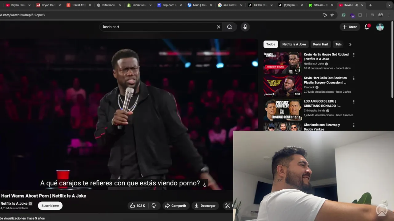The width and height of the screenshot is (394, 221).
Task: Click the Compartir share button
Action: [175, 206]
